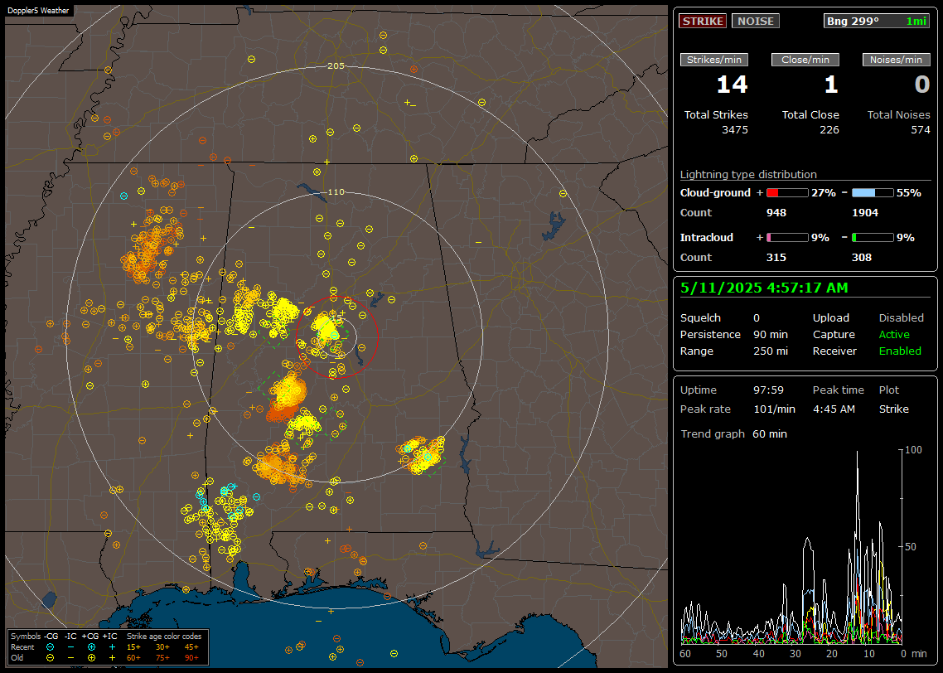Select the 45+ strike age color code
The image size is (943, 673).
click(x=191, y=647)
